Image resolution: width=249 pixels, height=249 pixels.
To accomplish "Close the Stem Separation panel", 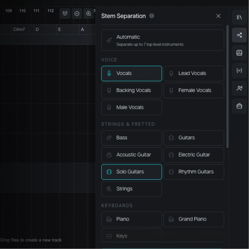I will click(218, 16).
